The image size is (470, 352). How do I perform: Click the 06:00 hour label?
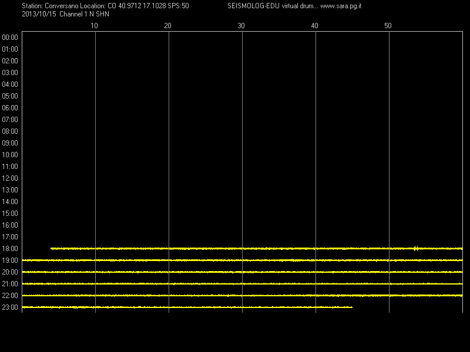tap(10, 108)
